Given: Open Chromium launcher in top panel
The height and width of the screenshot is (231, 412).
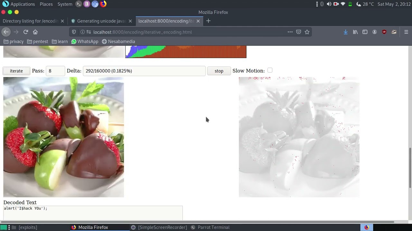Looking at the screenshot, I should tap(95, 4).
